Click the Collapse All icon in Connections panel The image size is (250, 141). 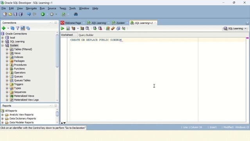pos(28,28)
